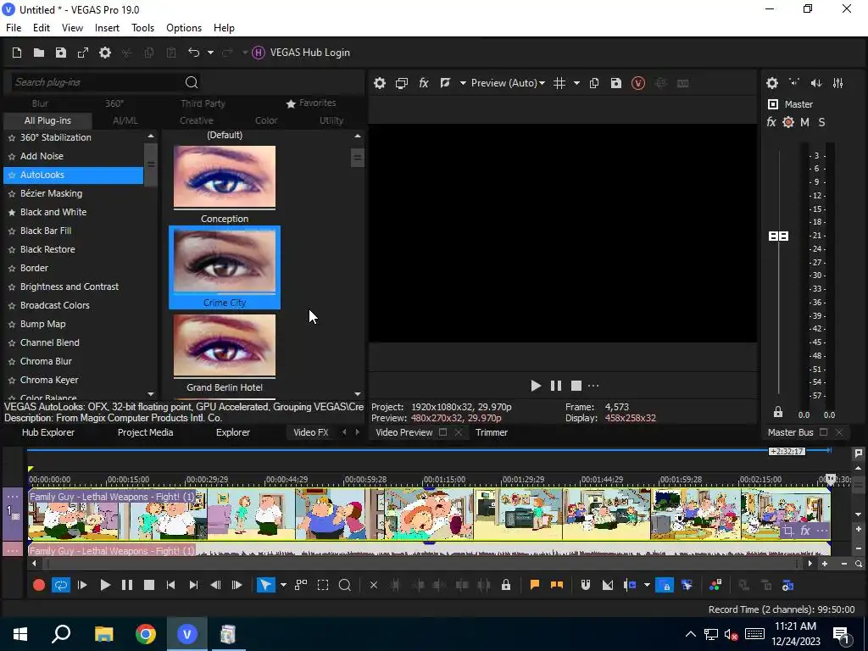Click the Master Bus downmix output icon
The image size is (868, 651).
pyautogui.click(x=794, y=83)
